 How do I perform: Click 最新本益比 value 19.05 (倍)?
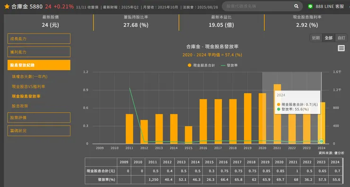(x=221, y=25)
